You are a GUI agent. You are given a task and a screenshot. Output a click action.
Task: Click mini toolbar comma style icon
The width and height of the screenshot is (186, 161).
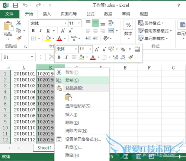pos(130,50)
